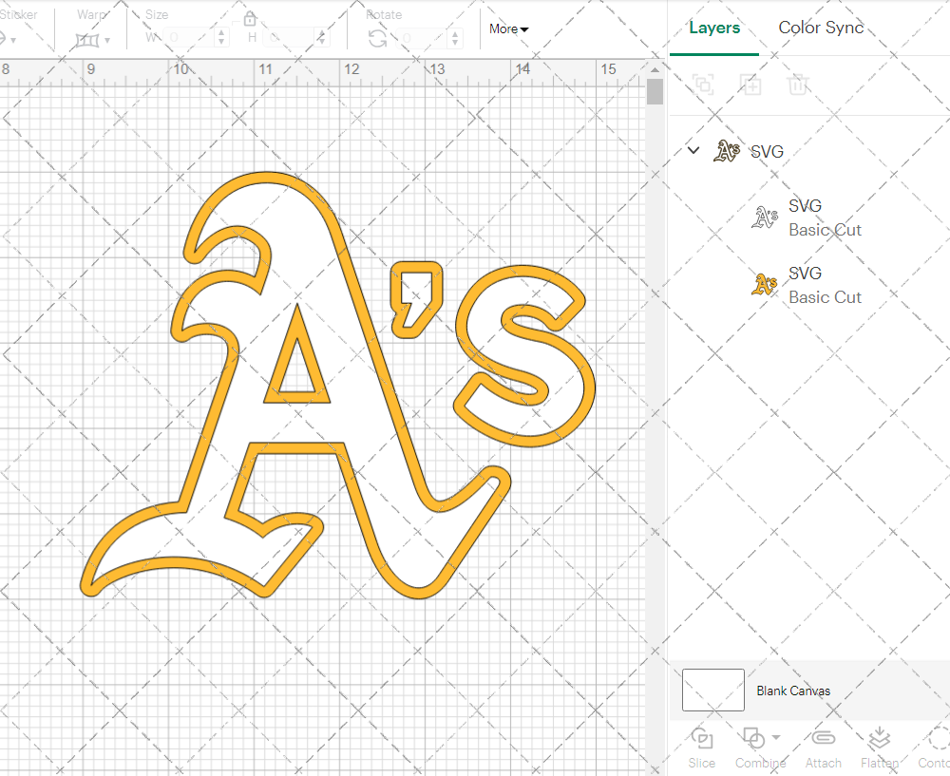Click the canvas scrollbar up arrow
This screenshot has height=776, width=950.
tap(655, 69)
